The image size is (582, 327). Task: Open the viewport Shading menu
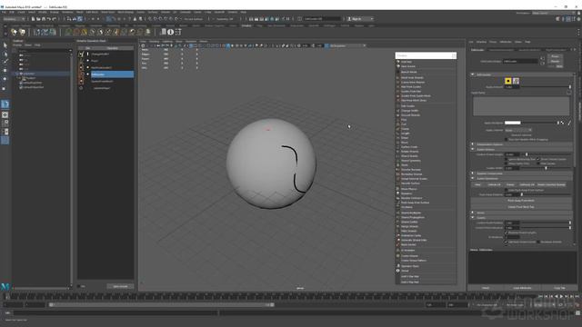155,41
